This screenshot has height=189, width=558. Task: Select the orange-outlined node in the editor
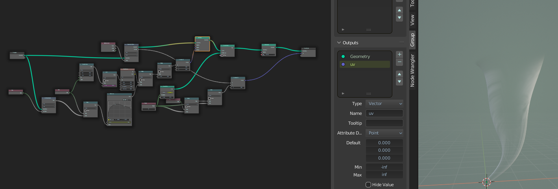(202, 38)
